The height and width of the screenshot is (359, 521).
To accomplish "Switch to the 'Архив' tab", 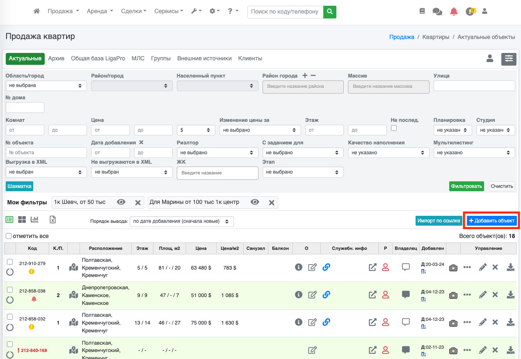I will [x=56, y=59].
